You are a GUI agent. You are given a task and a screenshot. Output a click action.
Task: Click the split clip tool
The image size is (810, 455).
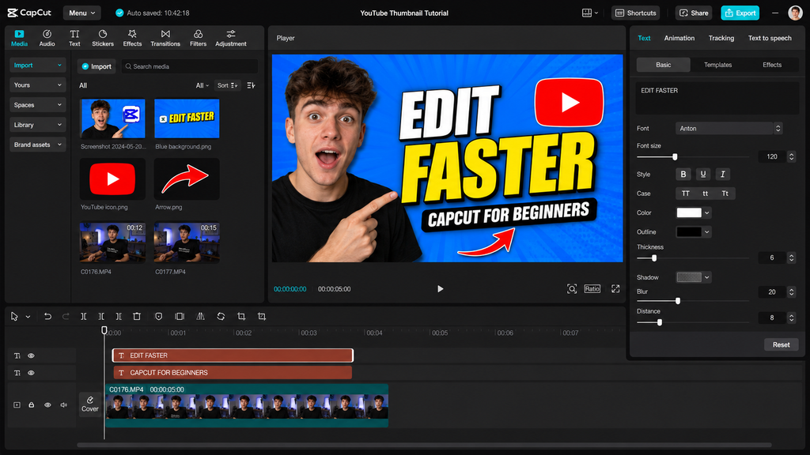84,316
